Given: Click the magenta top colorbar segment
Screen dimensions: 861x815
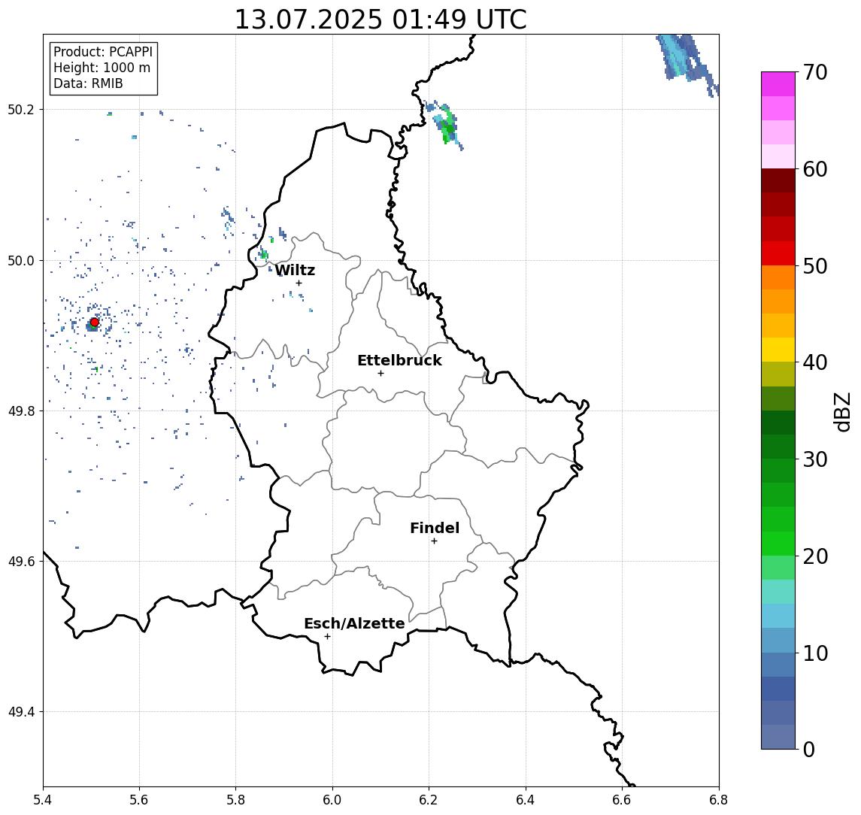Looking at the screenshot, I should click(x=778, y=84).
